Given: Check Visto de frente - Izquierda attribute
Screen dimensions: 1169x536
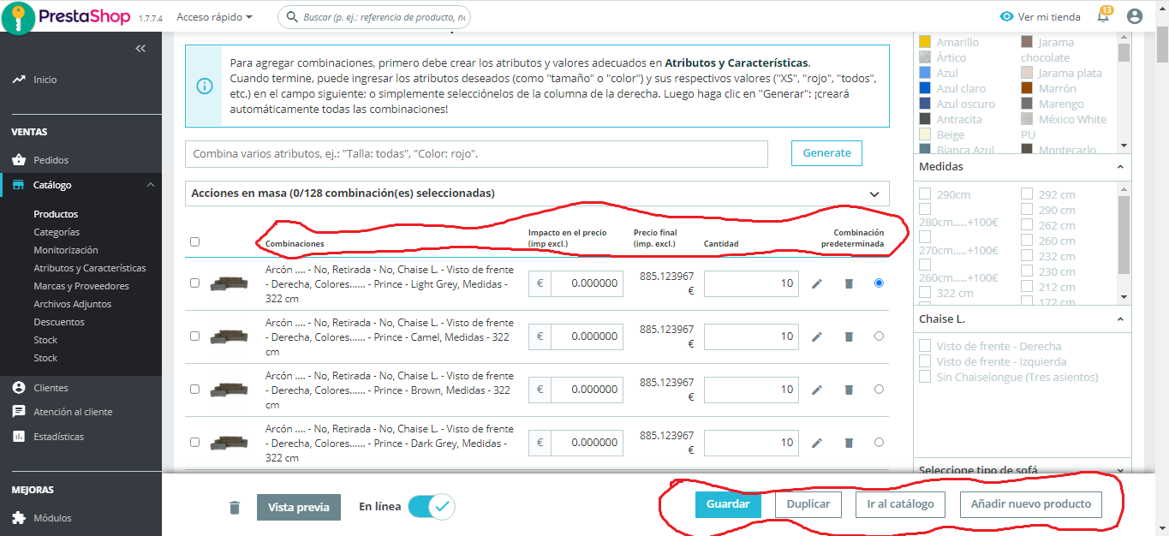Looking at the screenshot, I should [925, 361].
